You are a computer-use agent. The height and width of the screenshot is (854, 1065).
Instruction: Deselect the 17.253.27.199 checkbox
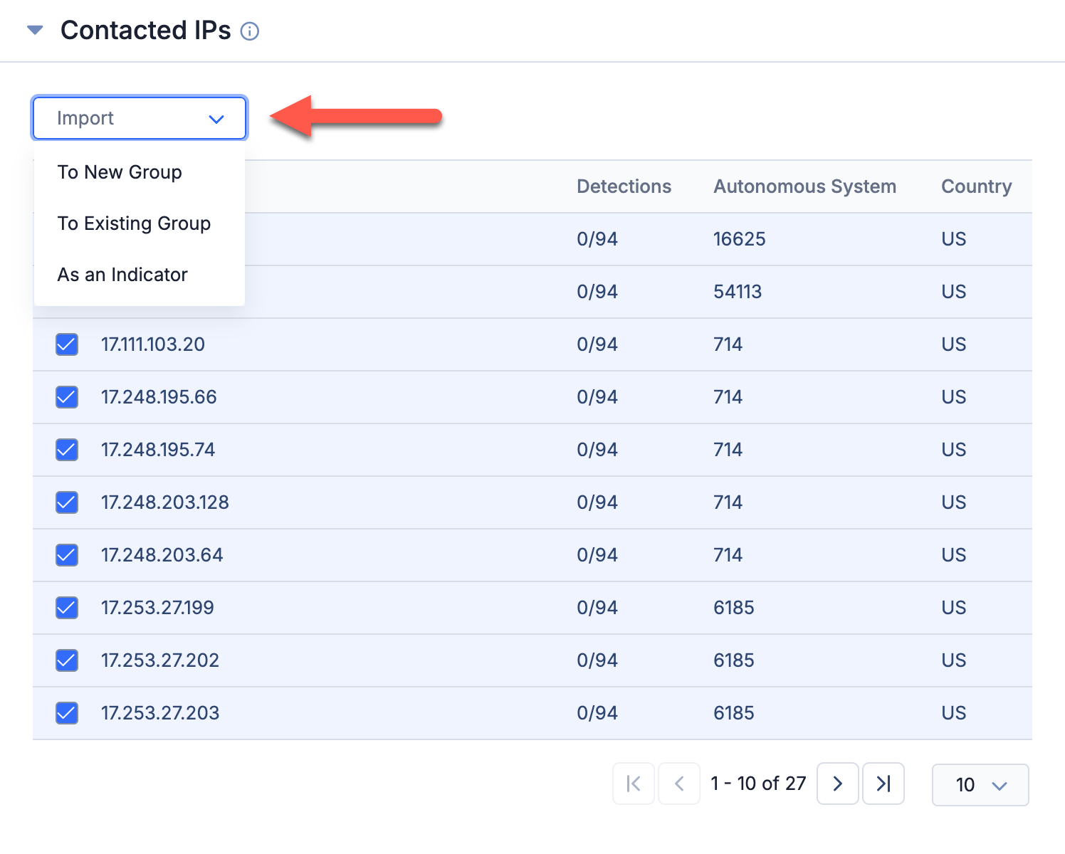click(x=67, y=608)
